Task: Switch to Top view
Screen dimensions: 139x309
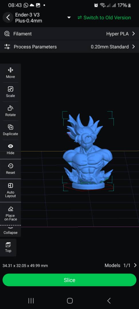Action: tap(8, 247)
